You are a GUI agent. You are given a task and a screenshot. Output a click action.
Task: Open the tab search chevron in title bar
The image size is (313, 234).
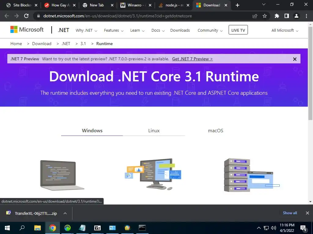(x=264, y=4)
